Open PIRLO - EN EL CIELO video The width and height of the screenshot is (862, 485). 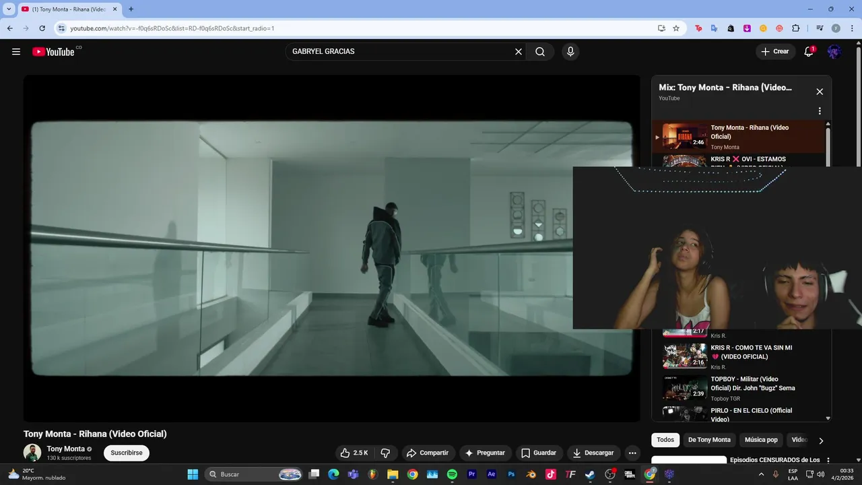[739, 414]
